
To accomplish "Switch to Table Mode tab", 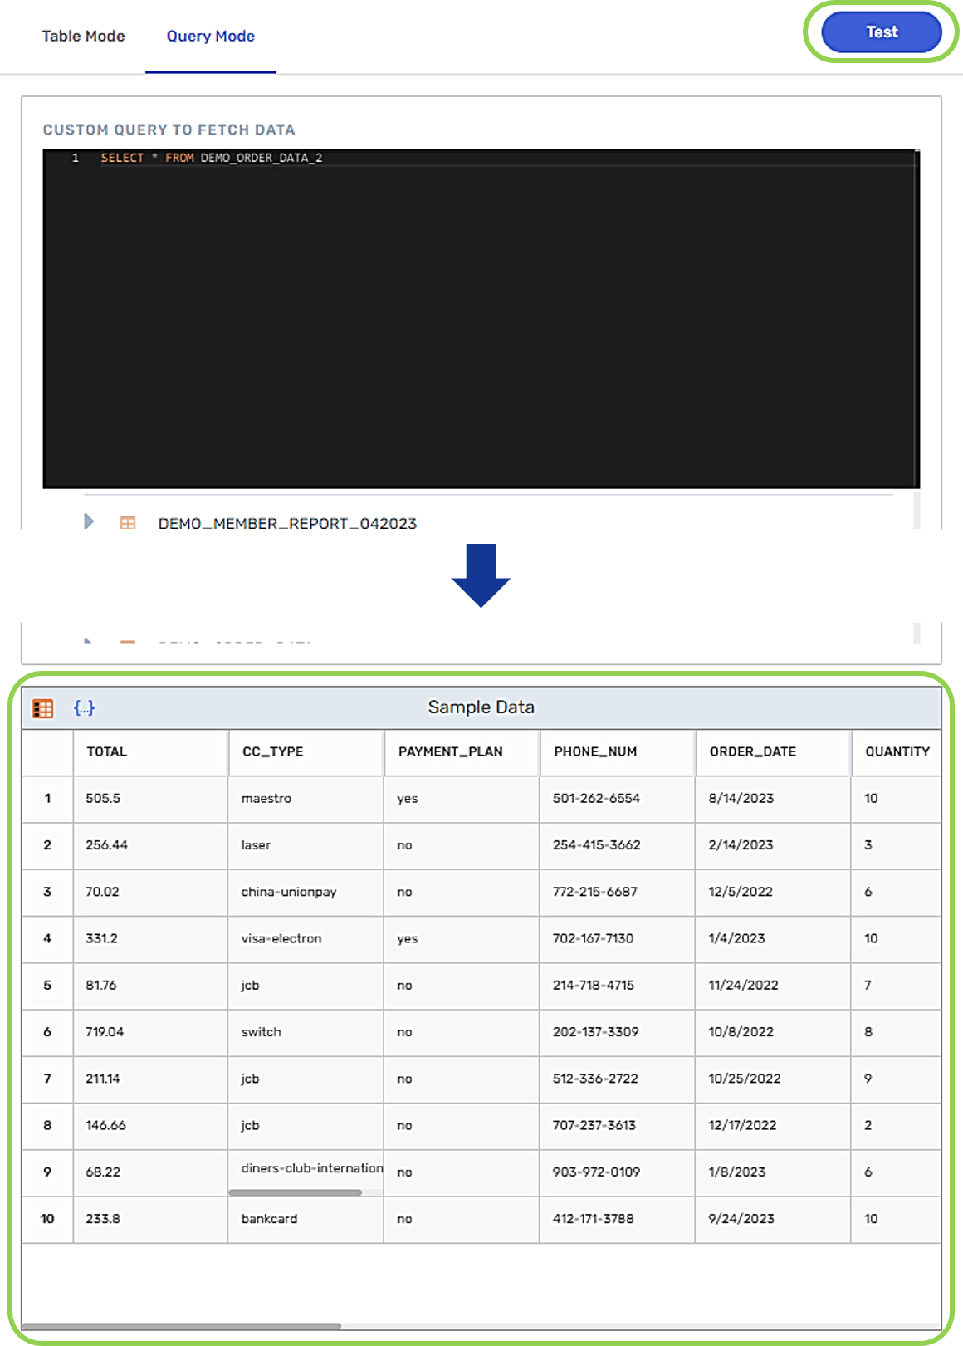I will coord(83,36).
